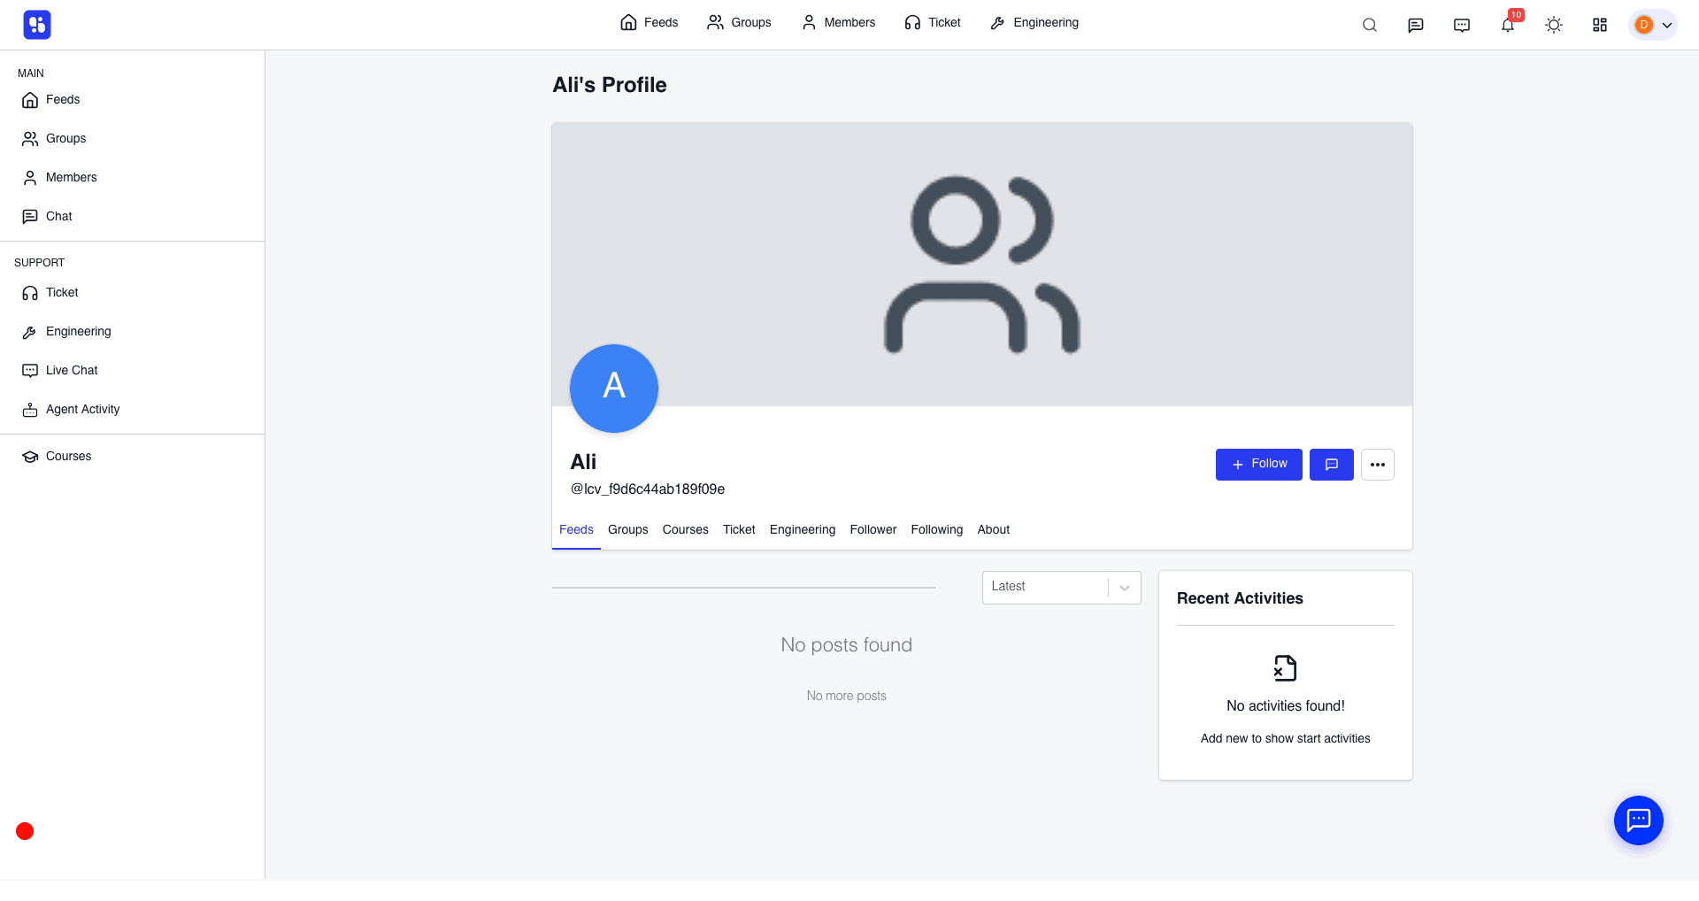Select the Ticket profile tab
Viewport: 1699px width, 901px height.
(739, 529)
